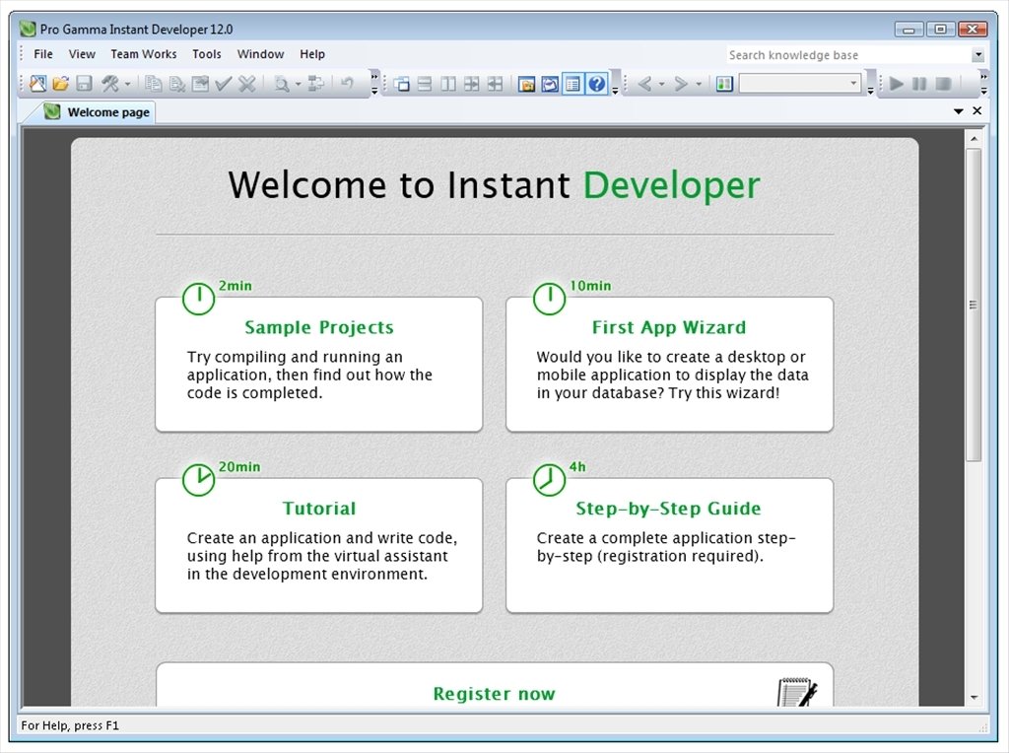Click the new project icon in toolbar
Viewport: 1009px width, 753px height.
tap(38, 84)
